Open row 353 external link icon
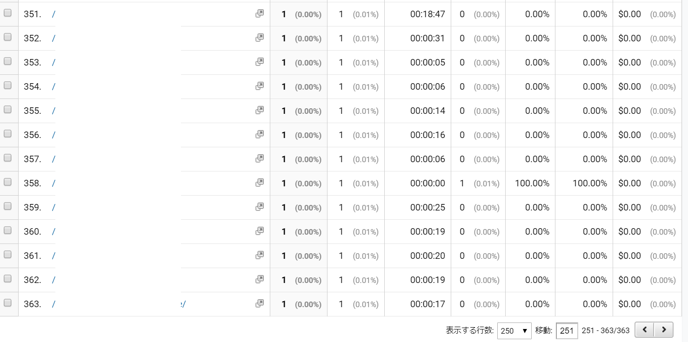 tap(260, 62)
